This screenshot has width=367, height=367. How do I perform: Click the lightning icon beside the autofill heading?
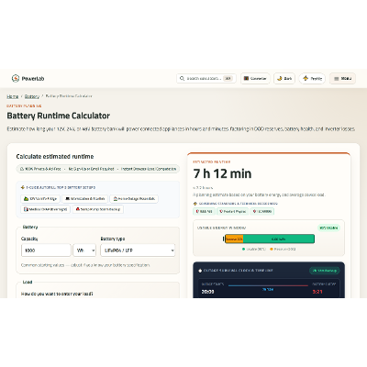point(23,187)
